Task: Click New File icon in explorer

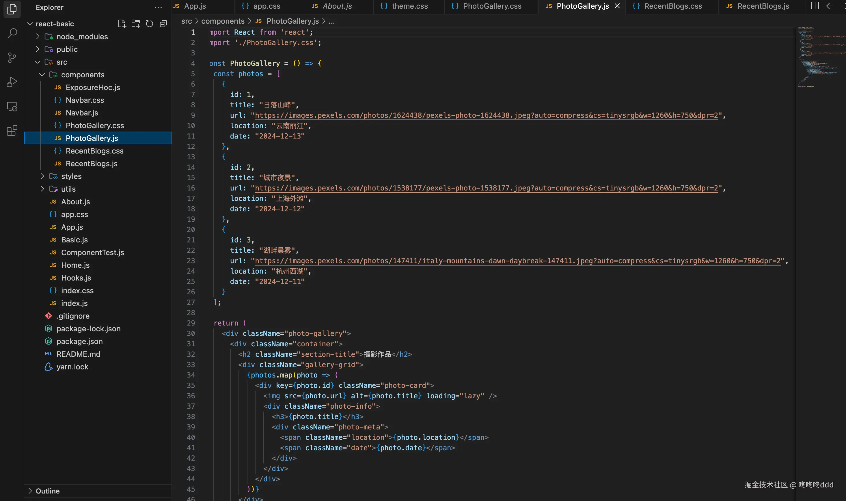Action: (122, 24)
